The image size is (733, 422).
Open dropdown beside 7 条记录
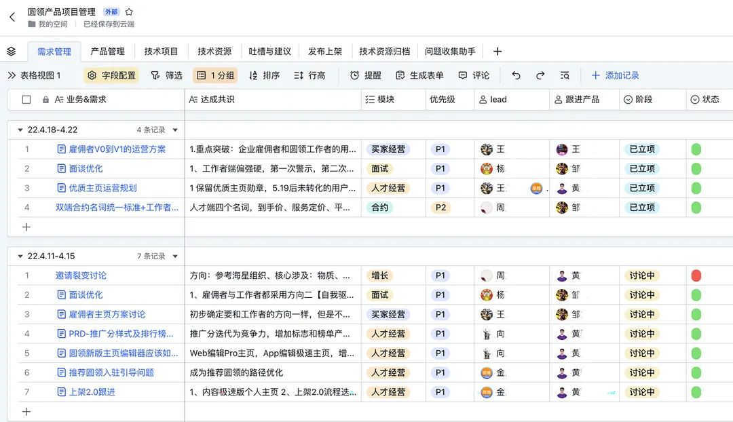pyautogui.click(x=175, y=256)
